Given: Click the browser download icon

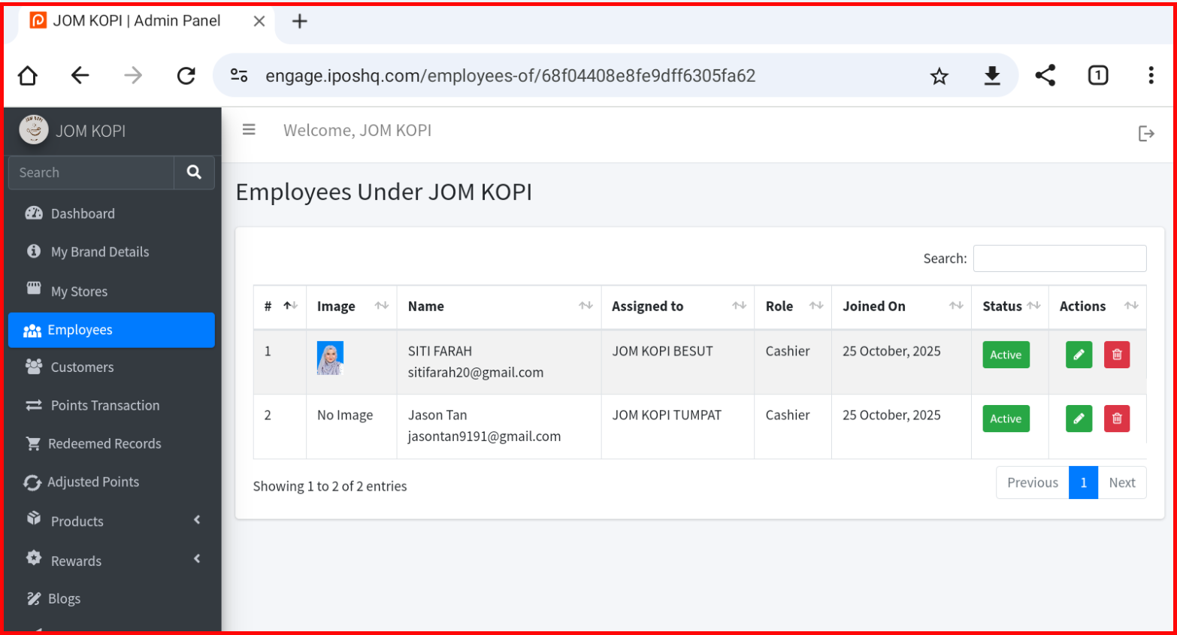Looking at the screenshot, I should (x=992, y=75).
